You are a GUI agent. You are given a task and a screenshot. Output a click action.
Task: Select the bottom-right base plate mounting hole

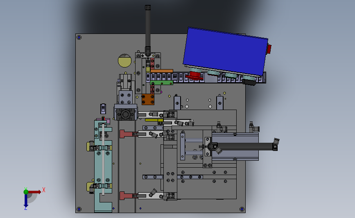pos(242,209)
